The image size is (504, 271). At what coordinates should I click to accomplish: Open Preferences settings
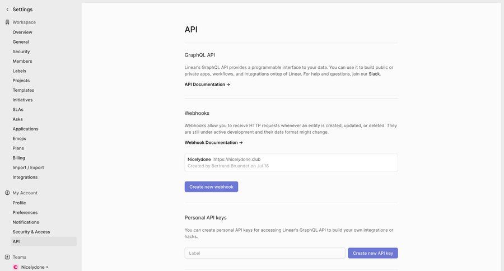click(x=25, y=213)
